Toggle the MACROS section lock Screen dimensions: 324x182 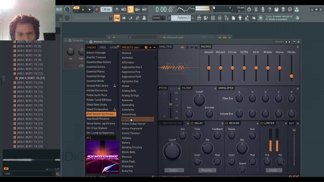298,47
